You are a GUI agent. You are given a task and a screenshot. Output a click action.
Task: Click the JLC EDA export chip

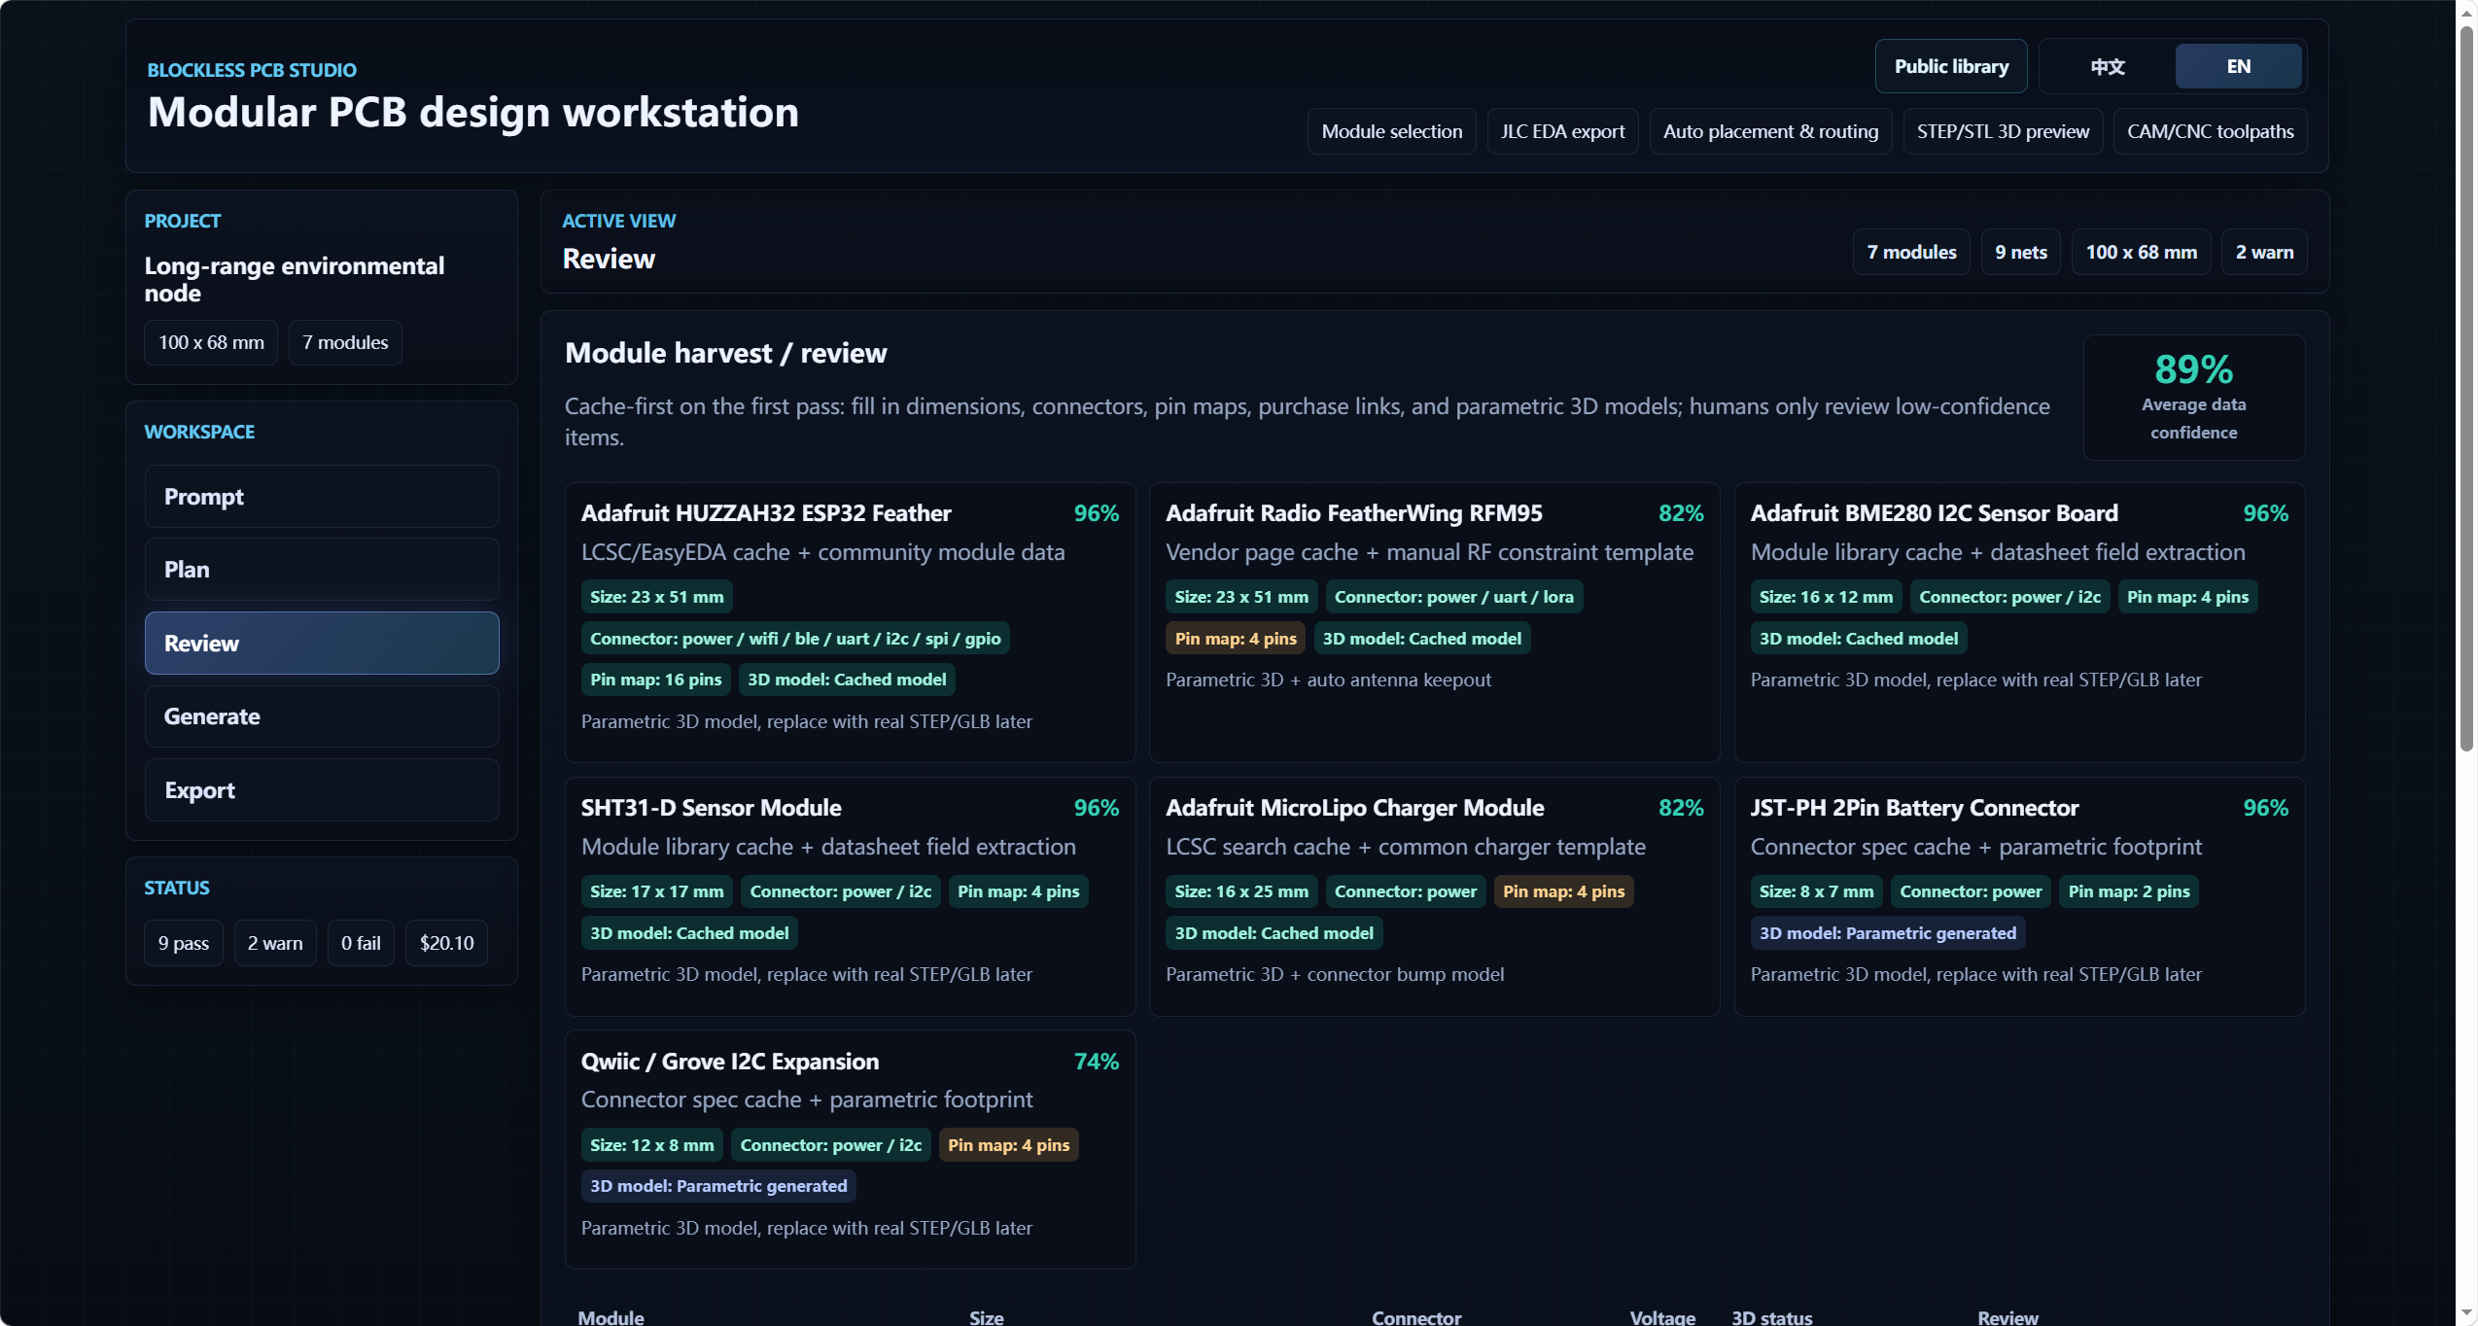click(1562, 131)
